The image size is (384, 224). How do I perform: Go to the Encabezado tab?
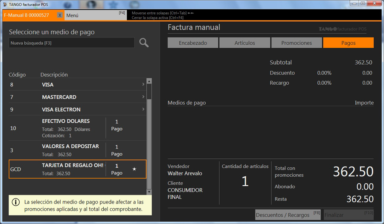click(193, 43)
